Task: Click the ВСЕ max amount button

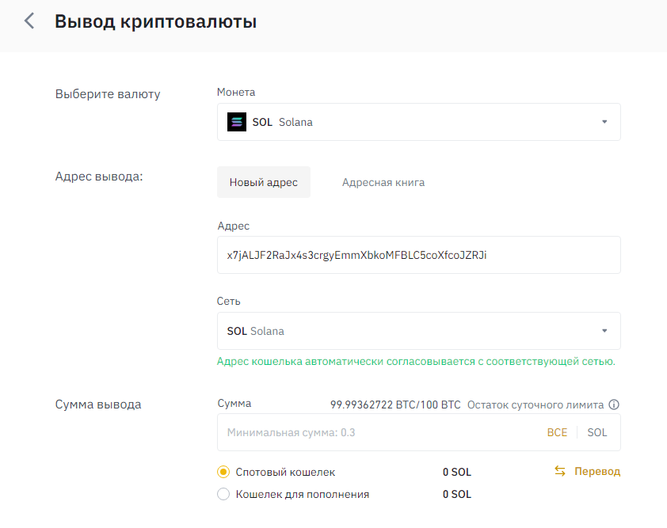Action: (557, 433)
